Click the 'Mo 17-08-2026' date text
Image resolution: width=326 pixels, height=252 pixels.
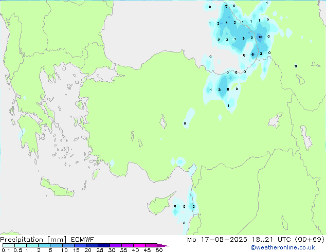click(x=218, y=240)
